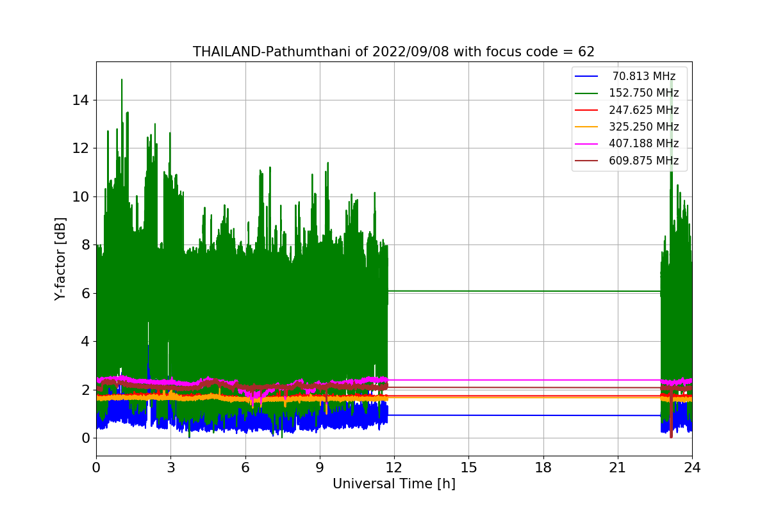Click the x-axis tick label 24
Screen dimensions: 769x512
[692, 467]
